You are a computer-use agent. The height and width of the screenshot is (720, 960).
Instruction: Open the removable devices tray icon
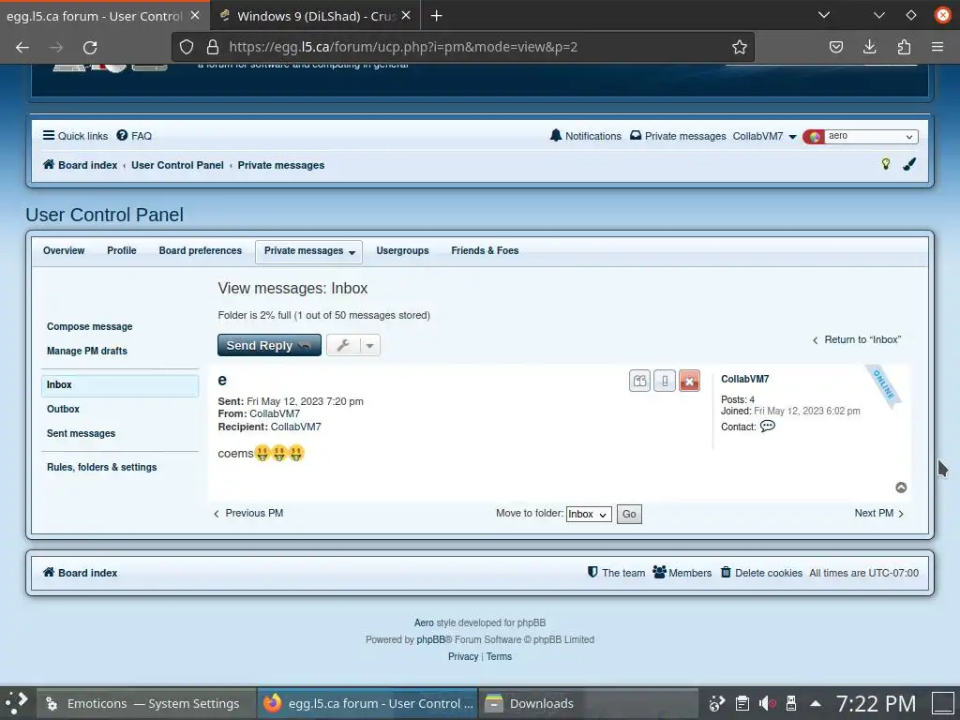(x=791, y=703)
